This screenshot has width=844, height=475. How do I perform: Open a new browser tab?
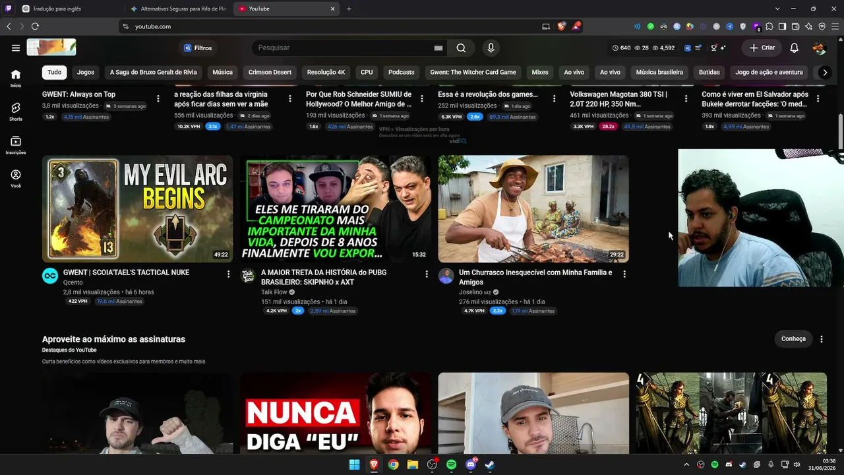(349, 9)
